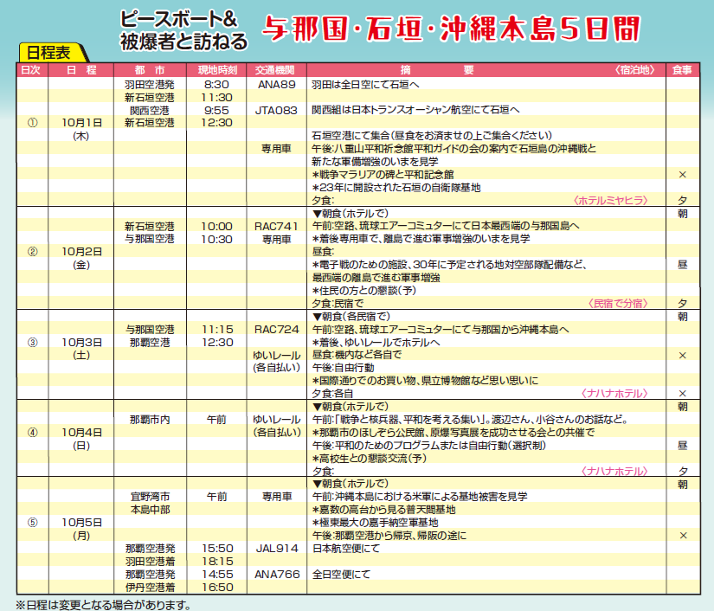
Task: Click flight number JTA083
Action: 276,111
